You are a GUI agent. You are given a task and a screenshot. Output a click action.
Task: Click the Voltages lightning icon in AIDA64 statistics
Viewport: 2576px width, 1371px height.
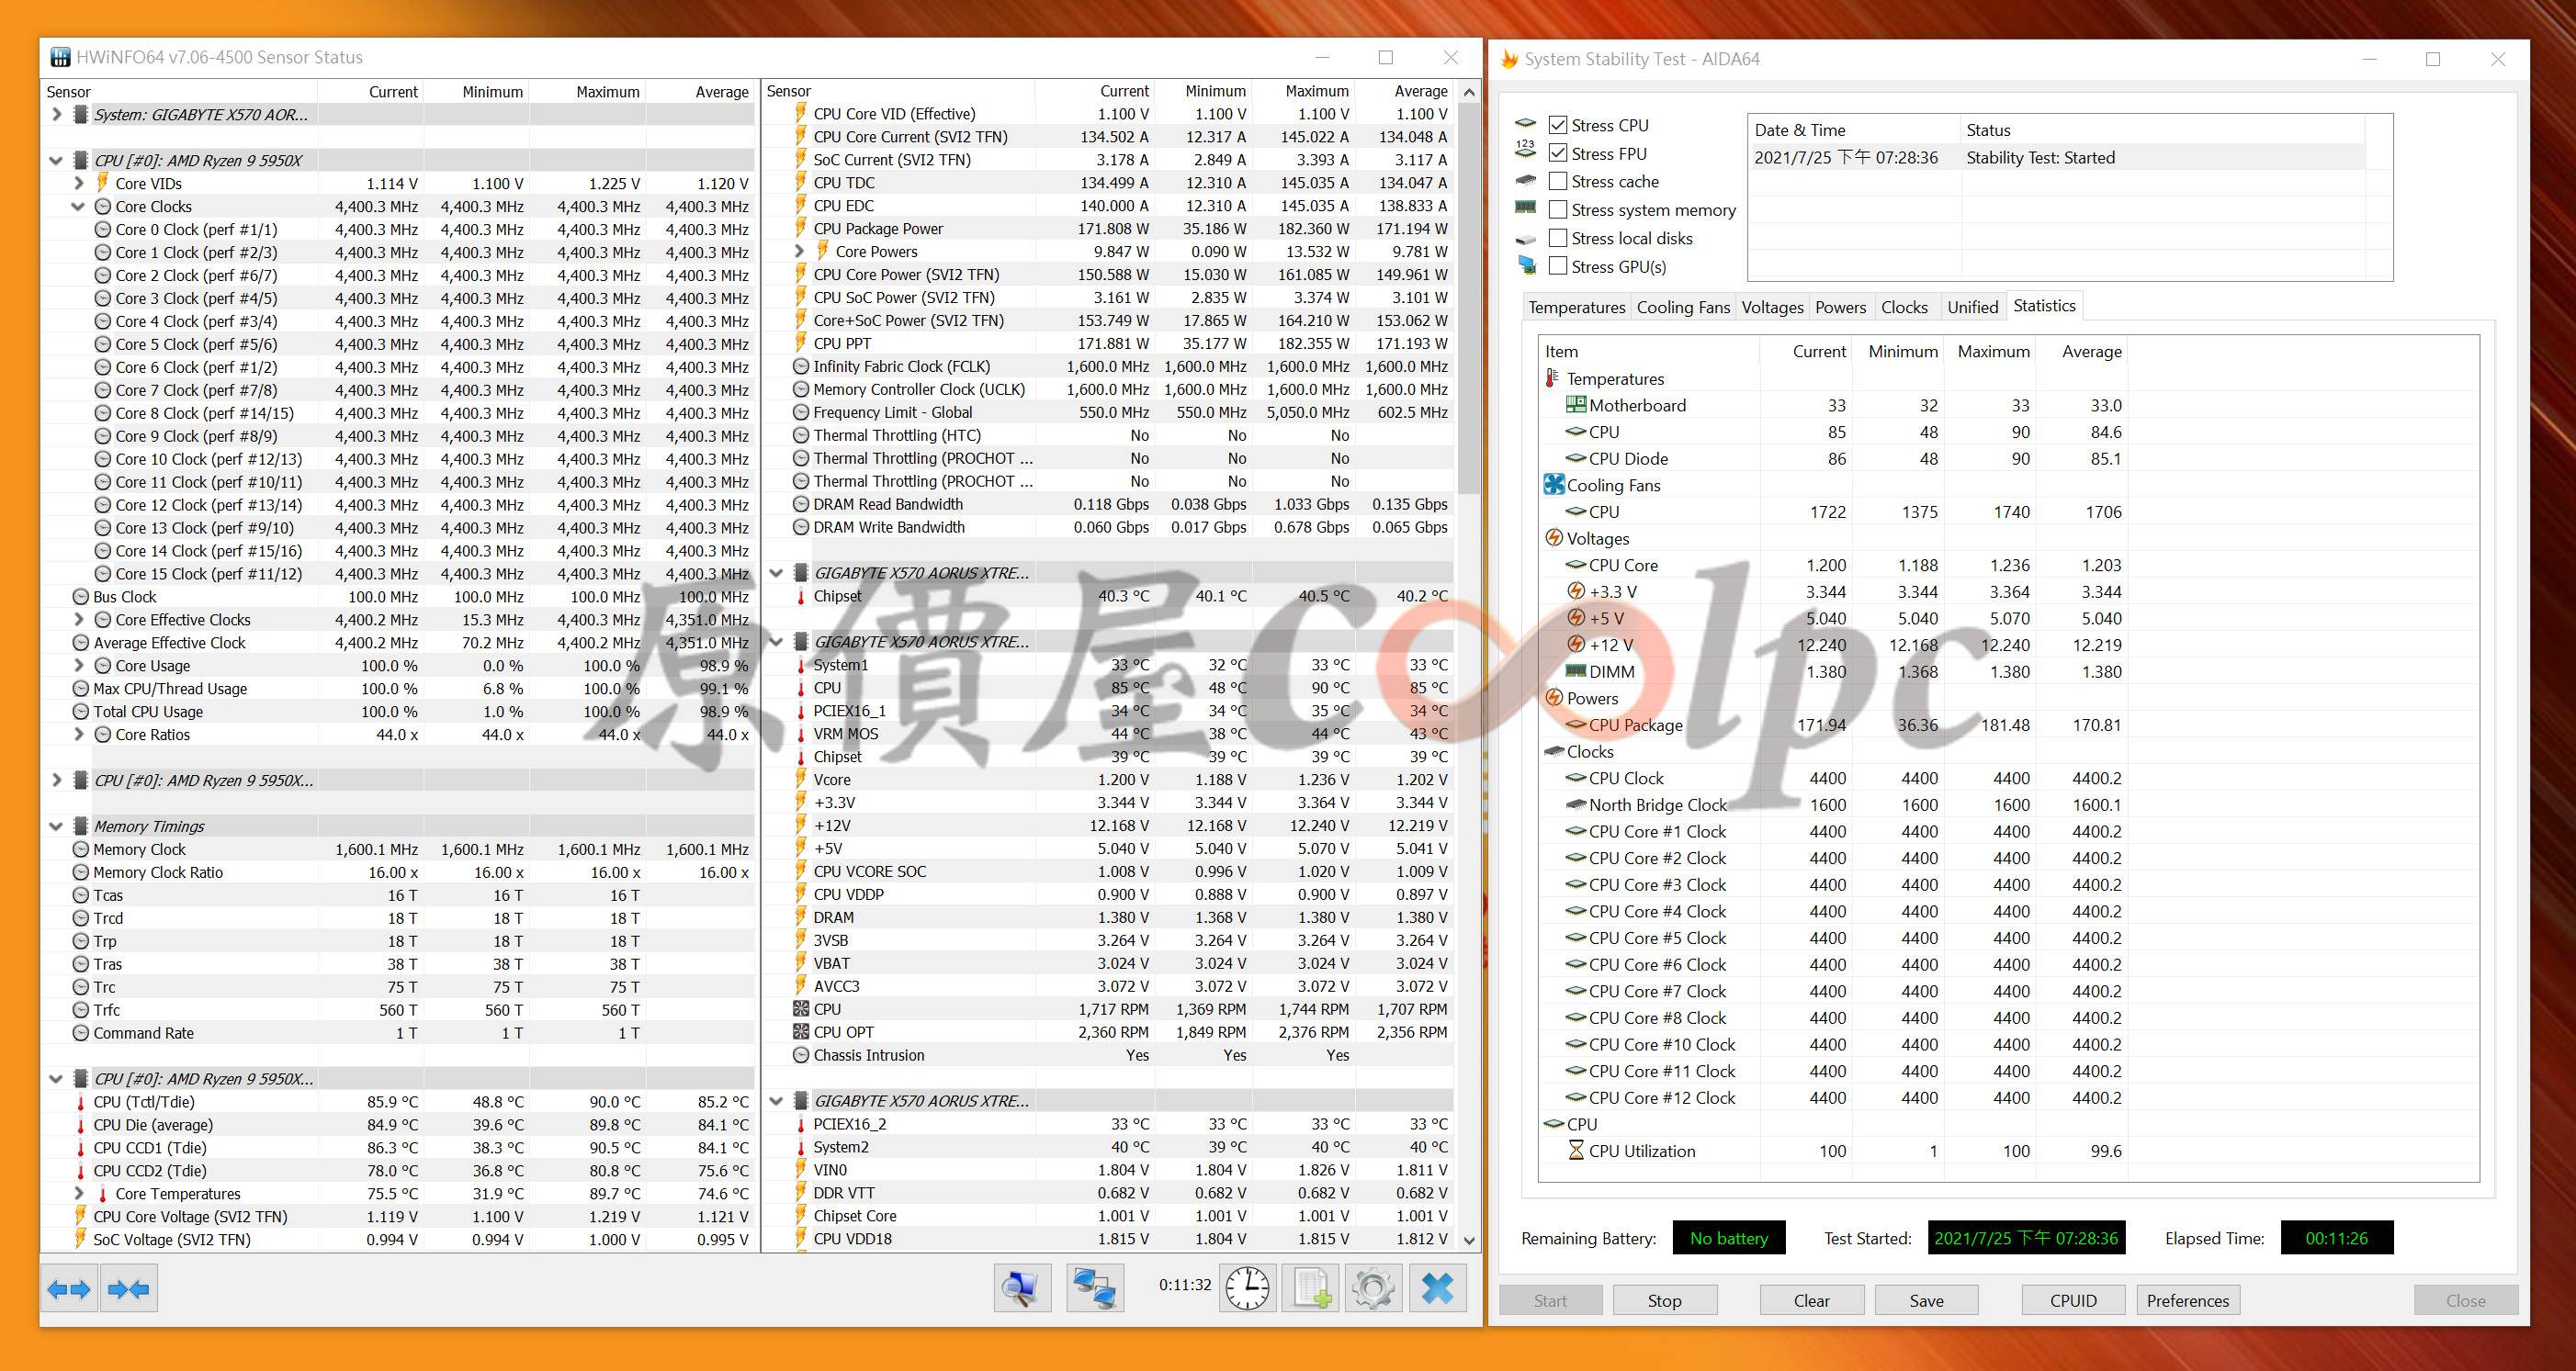click(x=1553, y=537)
